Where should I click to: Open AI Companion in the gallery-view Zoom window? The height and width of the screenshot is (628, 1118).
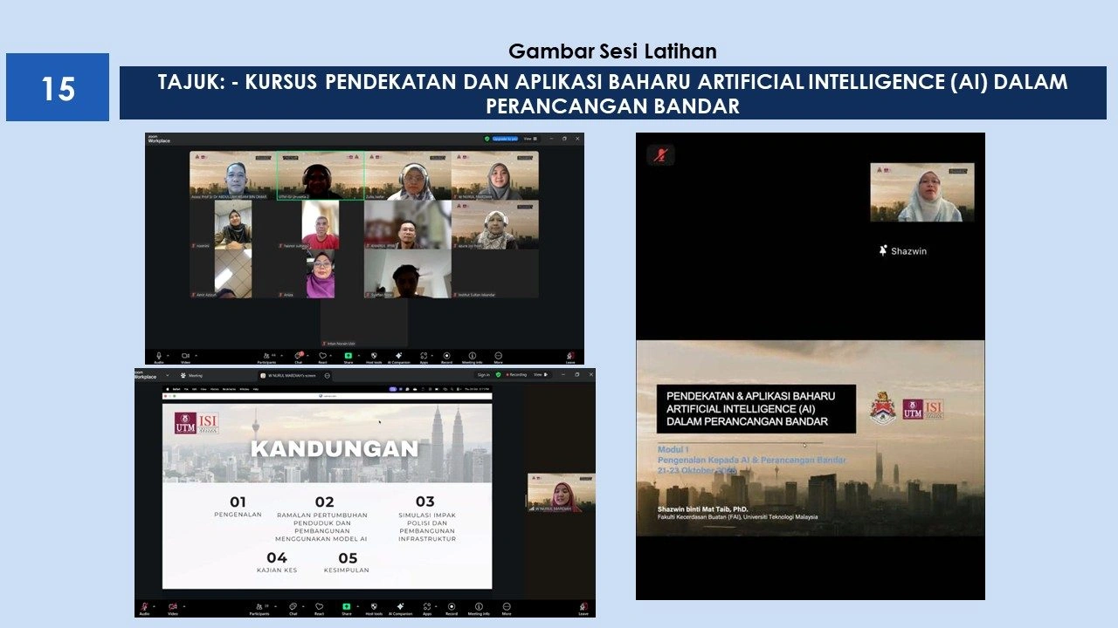coord(398,356)
